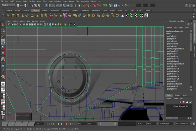Click the playback range slider bar
Screen dimensions: 196x131
(108, 124)
